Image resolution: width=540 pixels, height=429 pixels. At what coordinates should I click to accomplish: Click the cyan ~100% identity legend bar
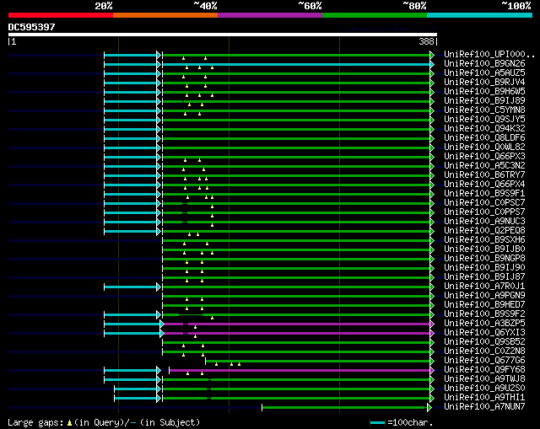[x=480, y=15]
